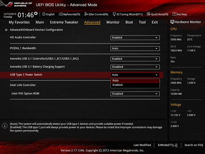Open Asmedia USB 3.1 Controller dropdown
The width and height of the screenshot is (205, 154).
[x=135, y=59]
